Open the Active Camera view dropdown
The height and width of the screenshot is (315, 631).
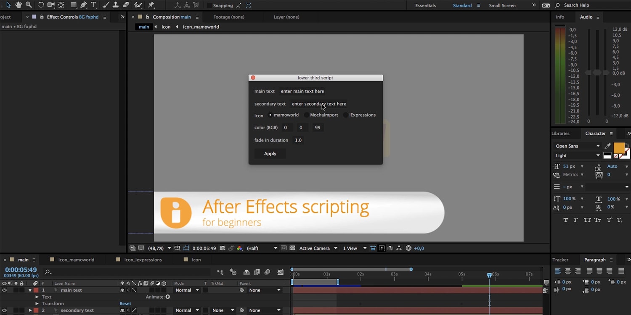click(318, 248)
